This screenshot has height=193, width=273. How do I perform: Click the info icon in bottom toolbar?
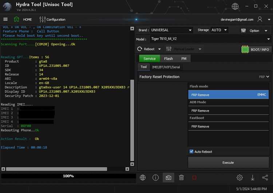[155, 178]
